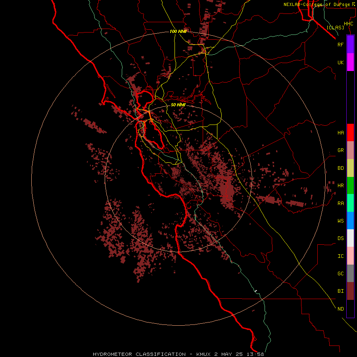This screenshot has height=357, width=357.
Task: Click the HR green legend swatch
Action: (x=350, y=186)
